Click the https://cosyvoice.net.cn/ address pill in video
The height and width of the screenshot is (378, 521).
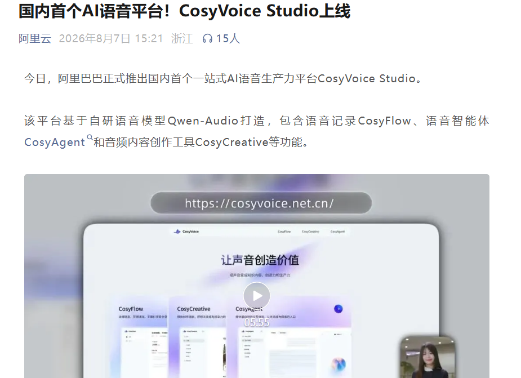pyautogui.click(x=261, y=203)
